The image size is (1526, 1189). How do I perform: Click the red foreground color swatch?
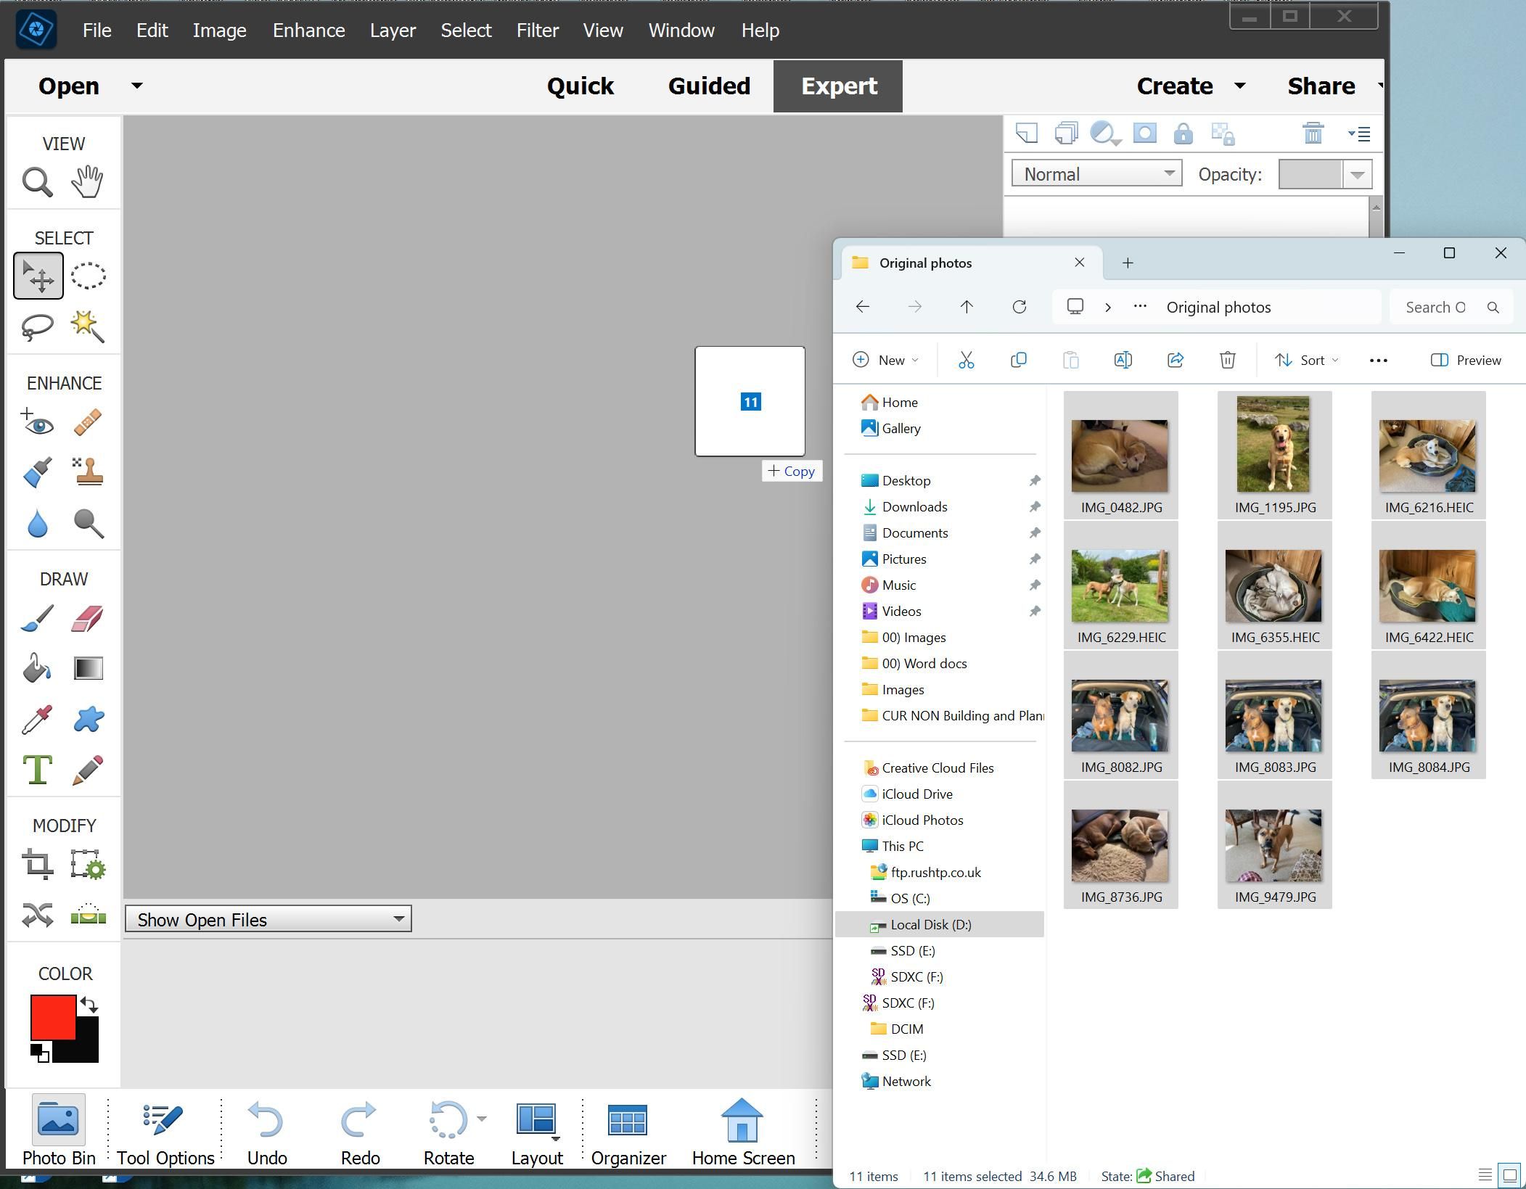tap(52, 1017)
